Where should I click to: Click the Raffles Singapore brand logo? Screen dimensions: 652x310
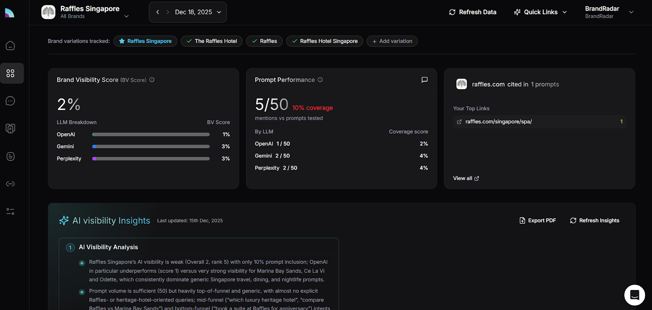pos(48,12)
